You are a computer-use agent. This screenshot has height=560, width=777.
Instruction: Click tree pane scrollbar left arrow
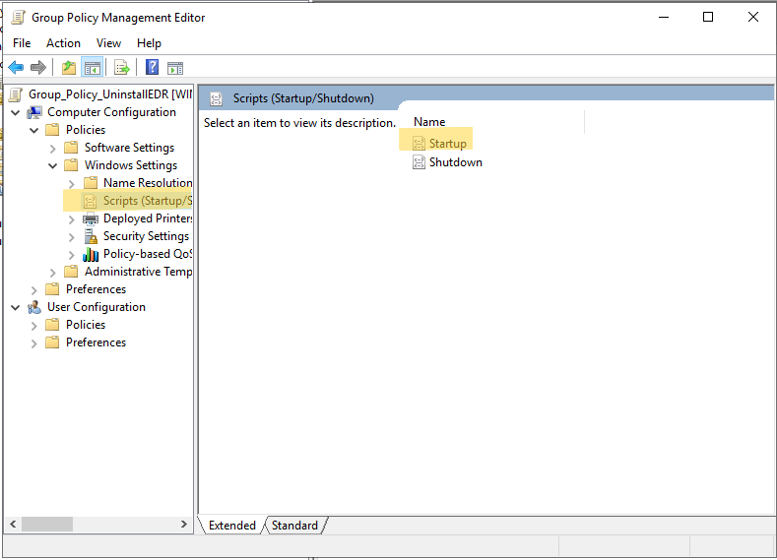coord(13,525)
